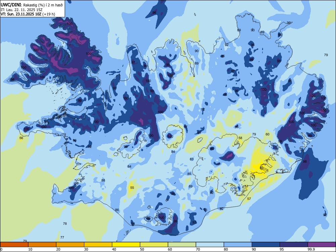The image size is (336, 252).
Task: Click the '30' tick label on the color scale
Action: point(86,249)
